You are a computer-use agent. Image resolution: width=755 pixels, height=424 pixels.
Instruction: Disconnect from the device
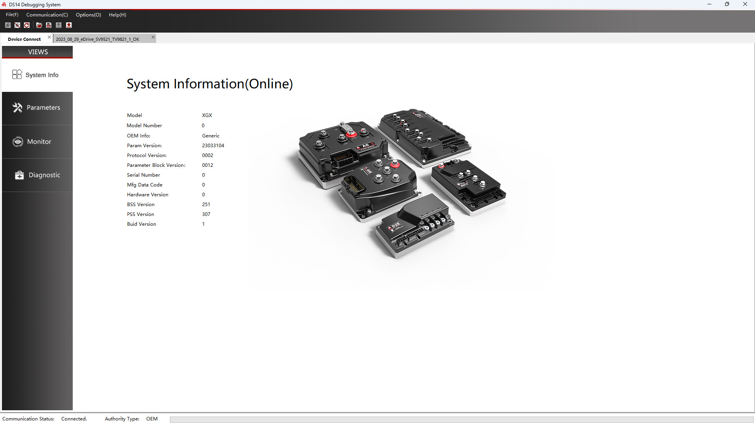pos(17,25)
